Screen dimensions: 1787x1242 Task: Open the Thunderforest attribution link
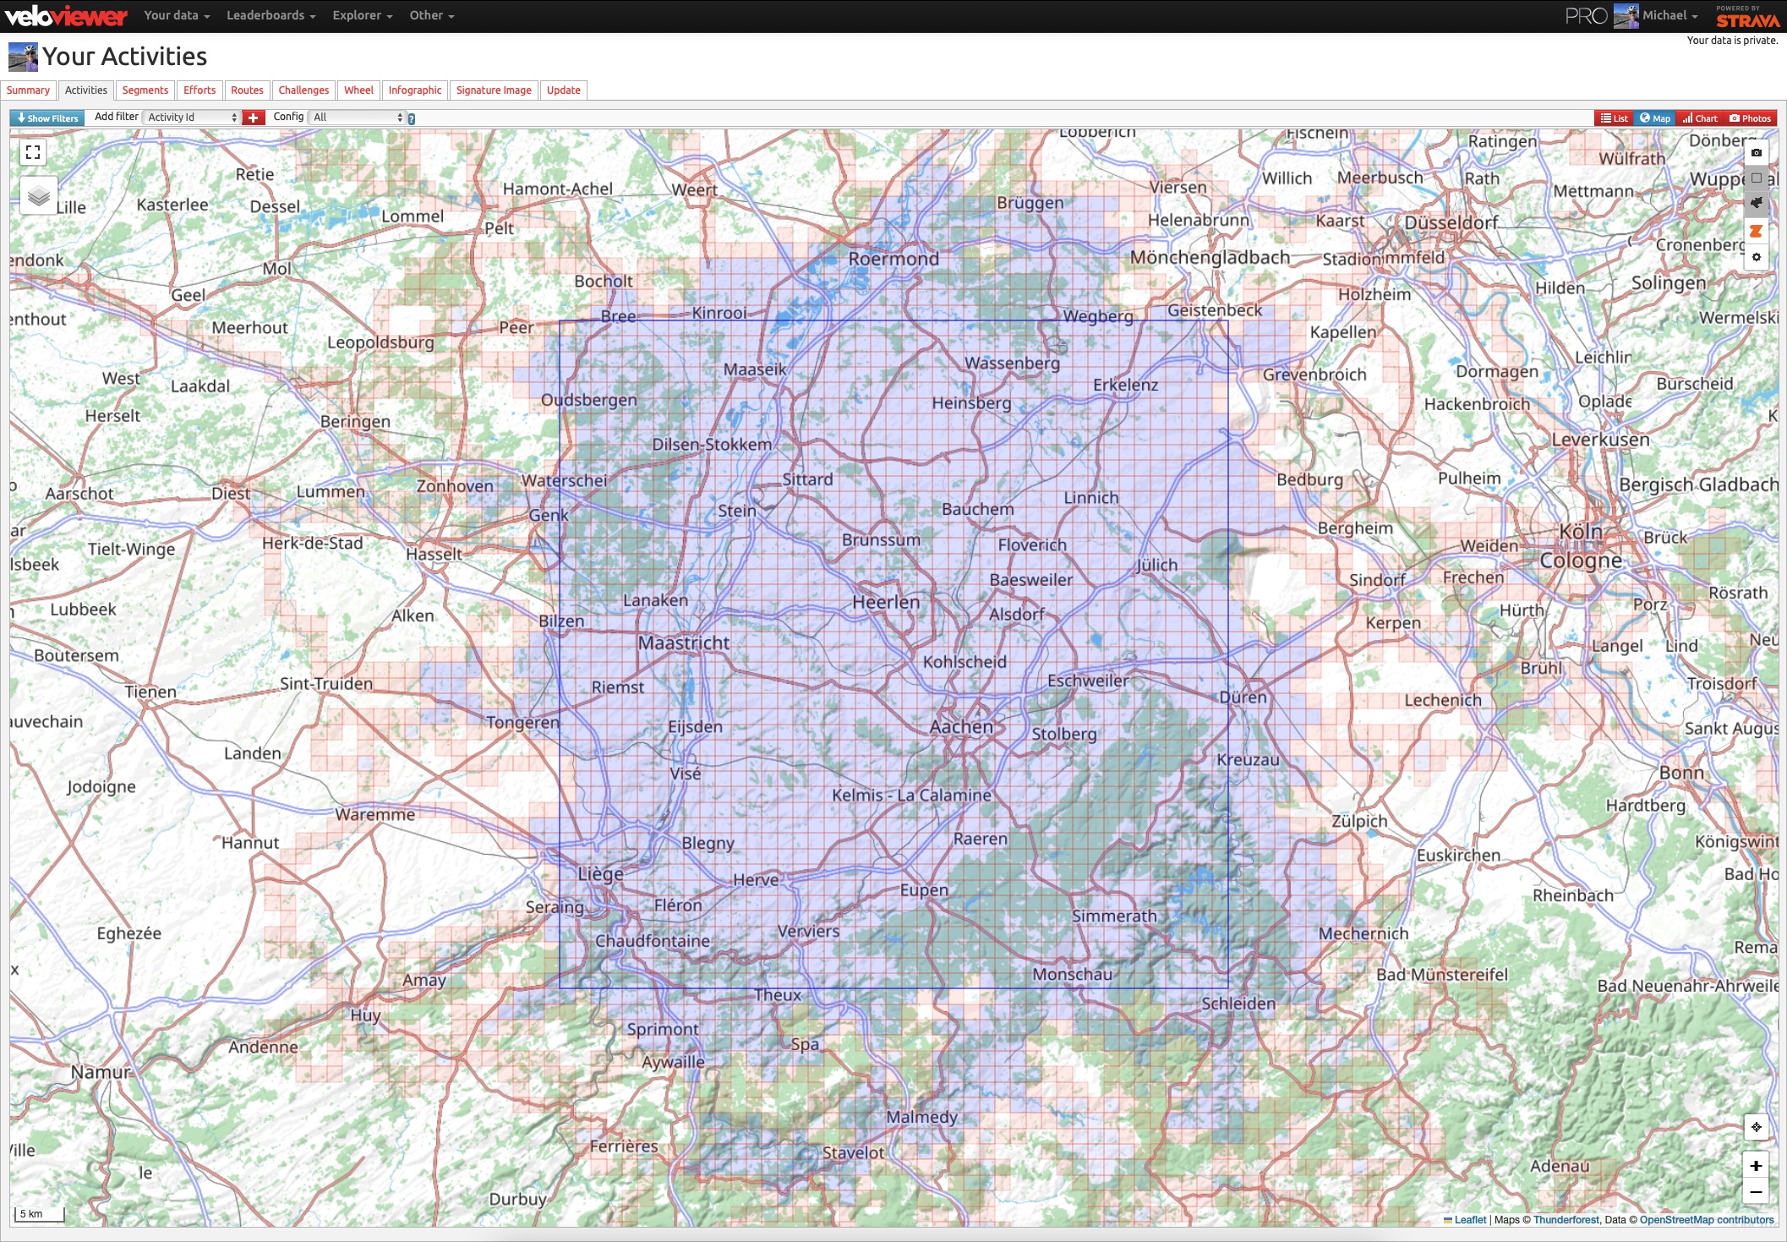pos(1566,1220)
